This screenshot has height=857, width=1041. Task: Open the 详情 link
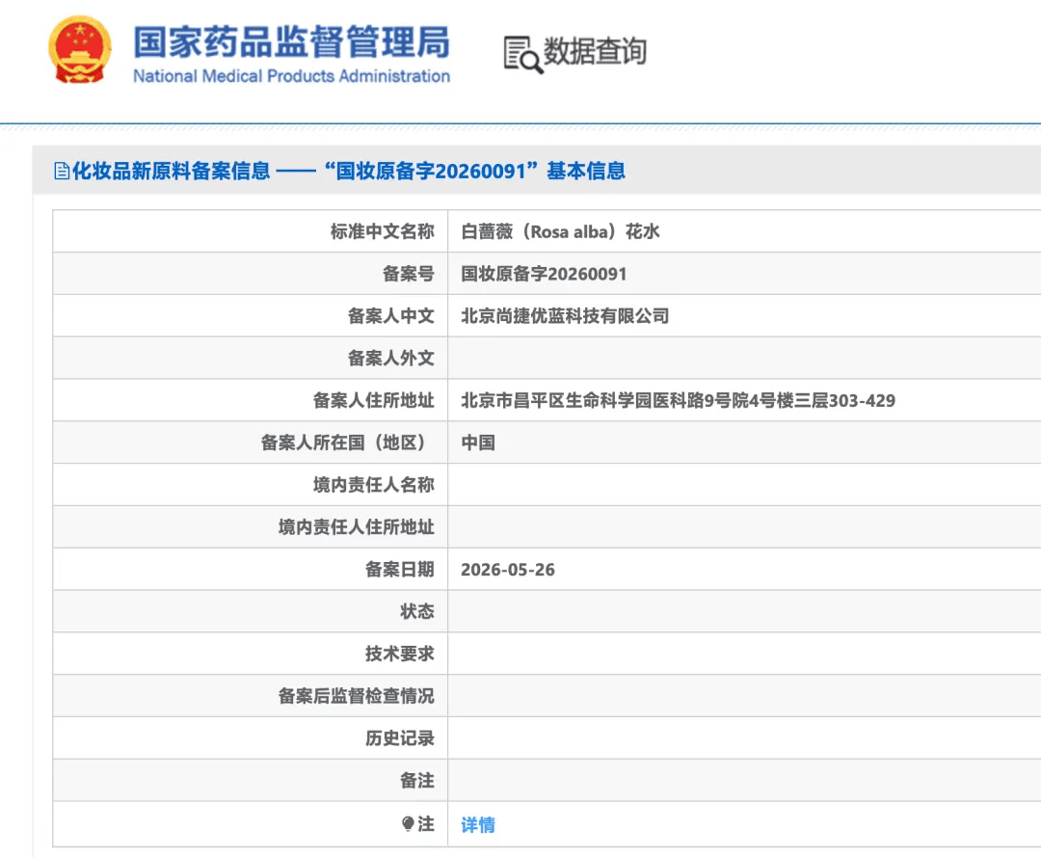pyautogui.click(x=478, y=824)
